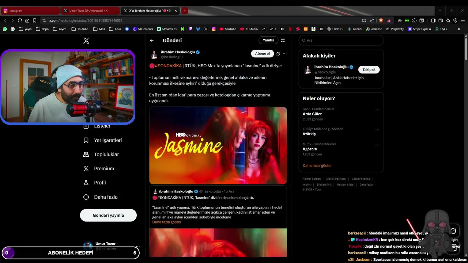Open Daha fazla menu in sidebar
Viewport: 468px width, 263px height.
[x=100, y=197]
